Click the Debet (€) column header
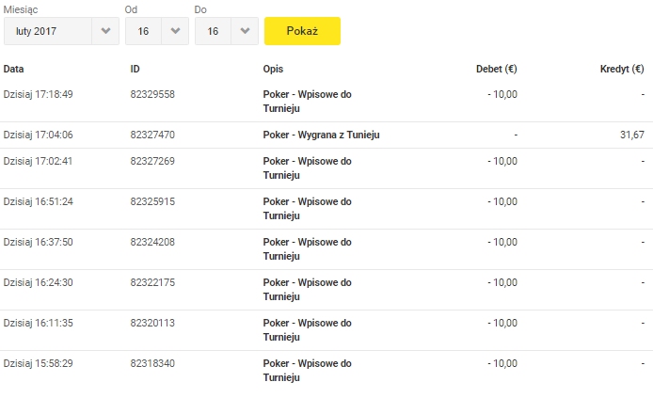Viewport: 653px width, 398px height. [497, 69]
